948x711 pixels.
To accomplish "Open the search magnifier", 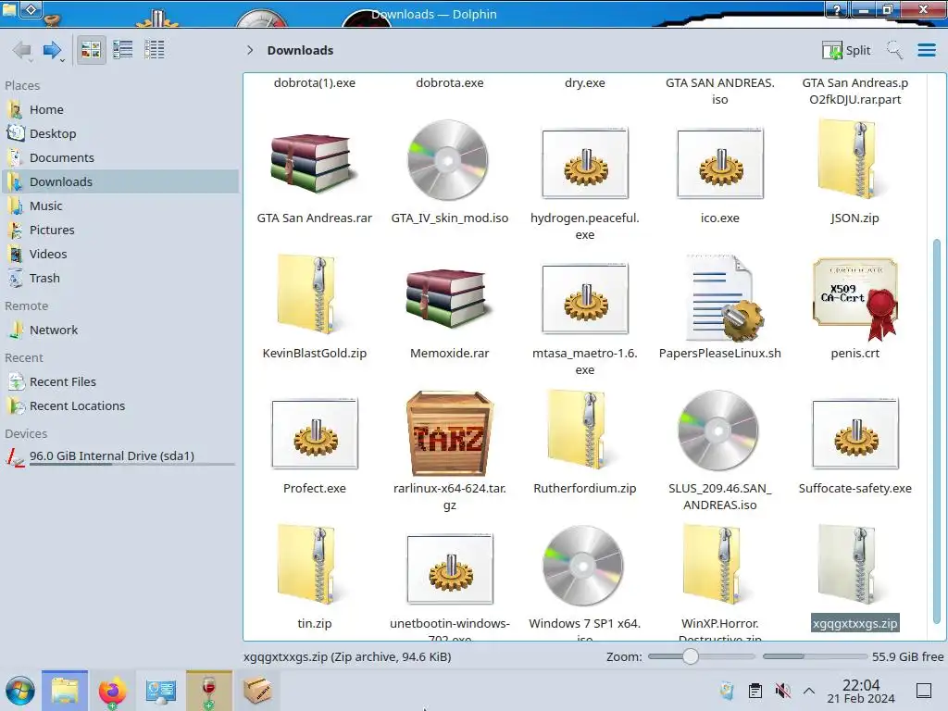I will [894, 50].
